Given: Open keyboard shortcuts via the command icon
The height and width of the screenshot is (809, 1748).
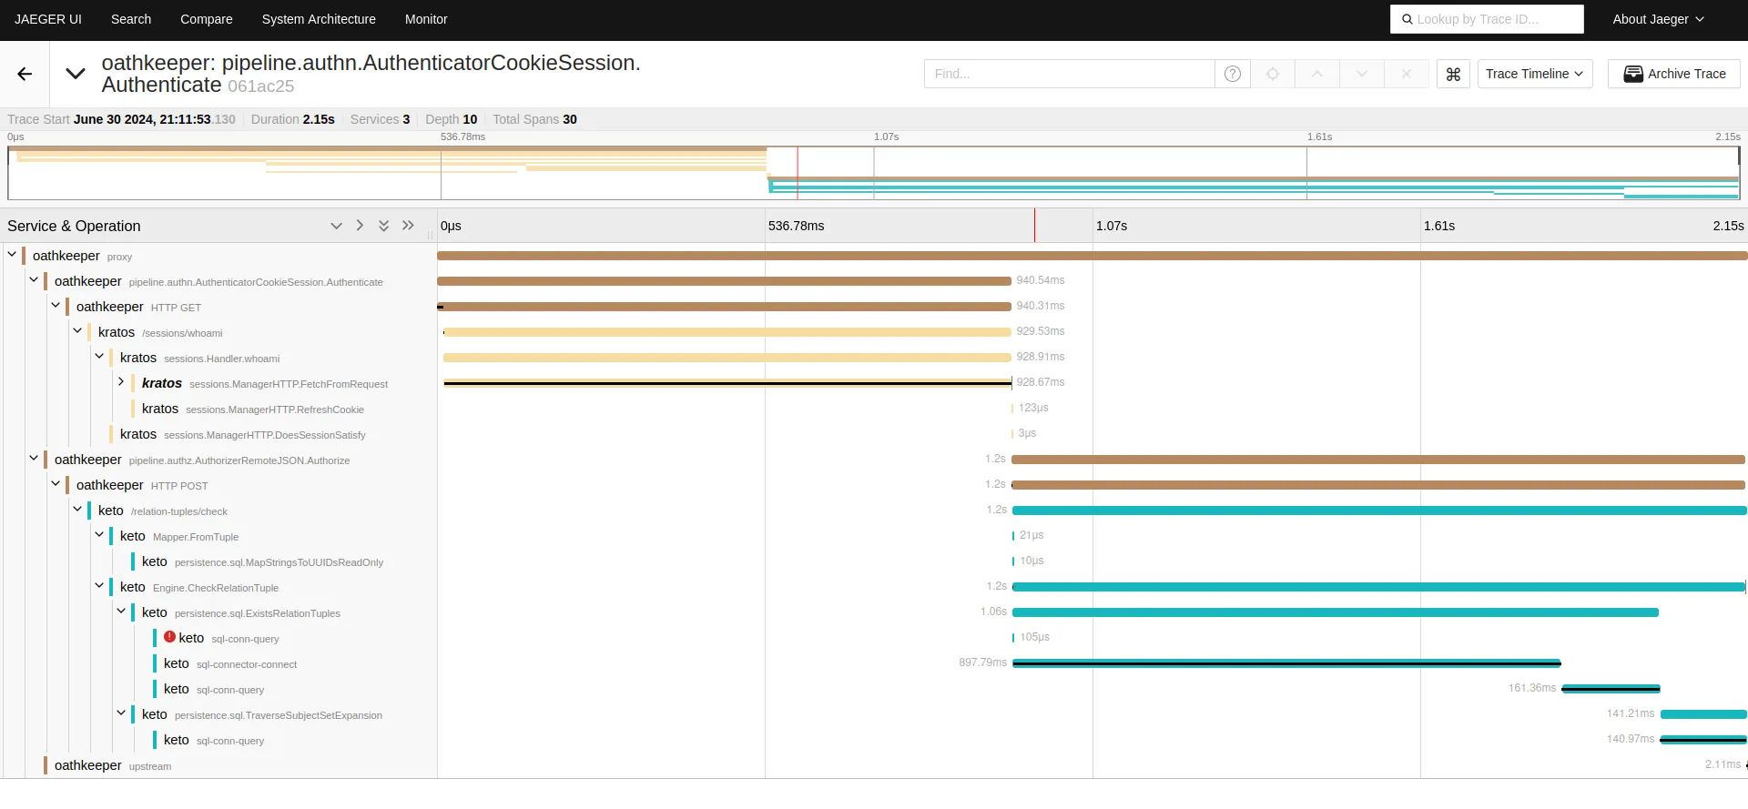Looking at the screenshot, I should tap(1453, 74).
